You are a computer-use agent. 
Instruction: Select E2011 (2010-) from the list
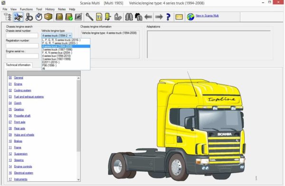point(66,62)
